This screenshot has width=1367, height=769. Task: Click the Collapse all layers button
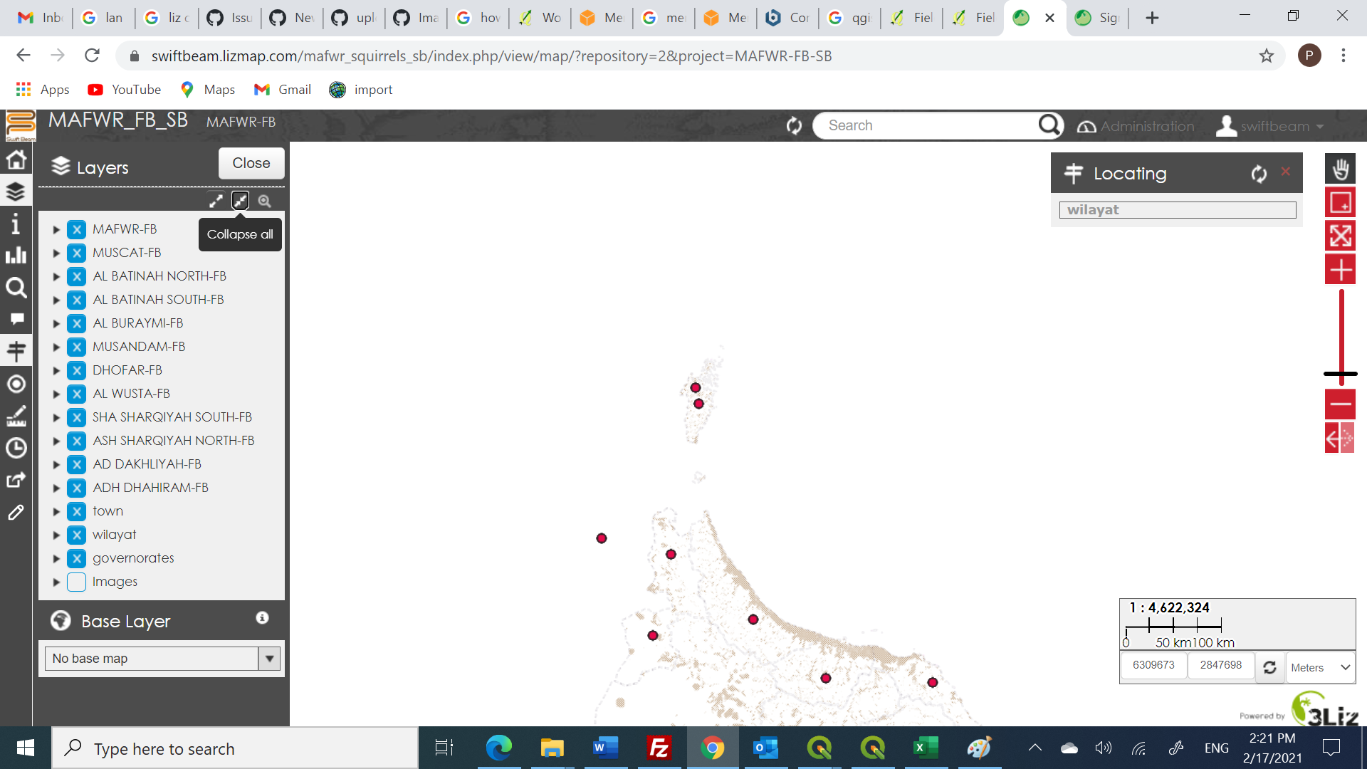pyautogui.click(x=240, y=201)
